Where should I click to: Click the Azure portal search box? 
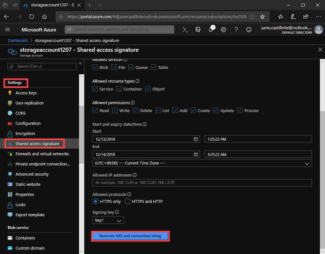(x=119, y=30)
